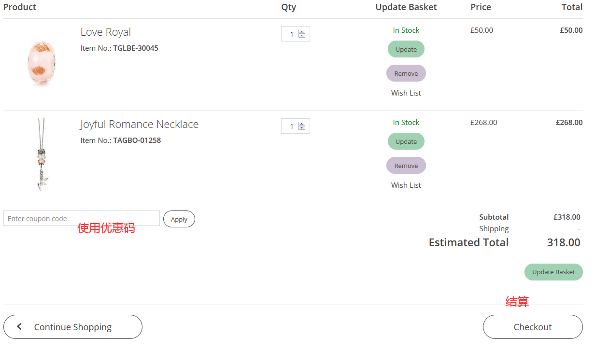Focus the Love Royal quantity field
The height and width of the screenshot is (350, 595).
(291, 34)
